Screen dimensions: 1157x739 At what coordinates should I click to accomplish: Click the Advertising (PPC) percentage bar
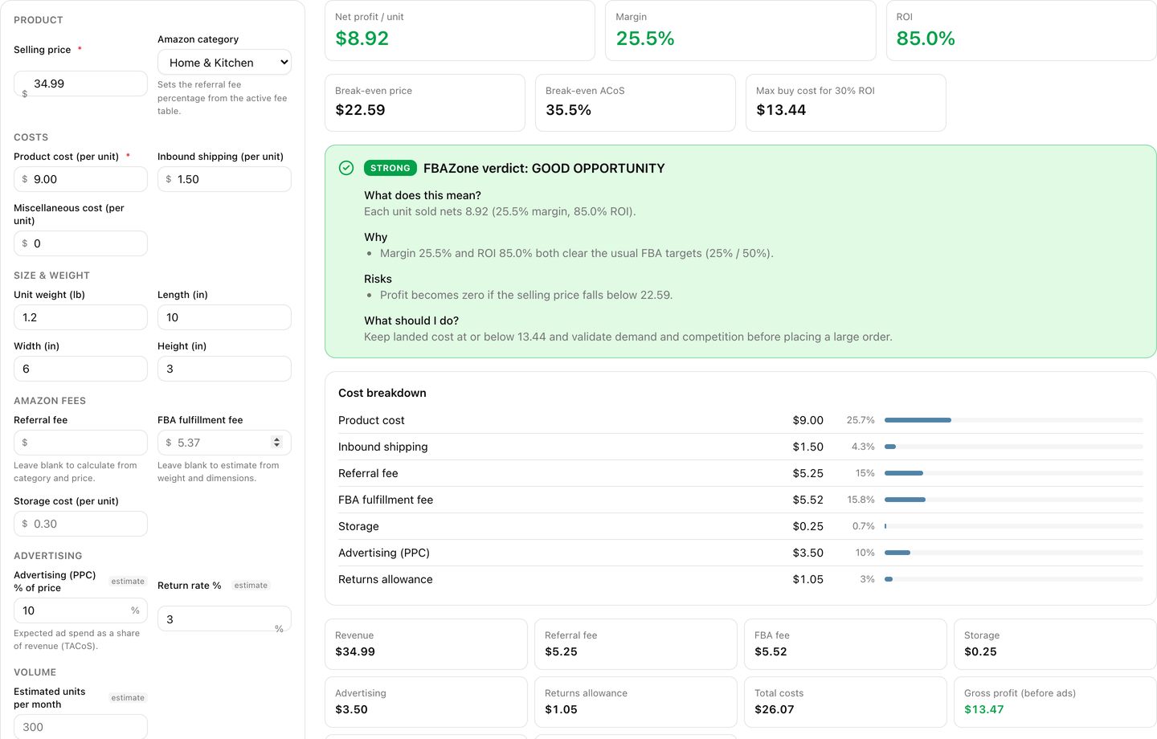1013,553
